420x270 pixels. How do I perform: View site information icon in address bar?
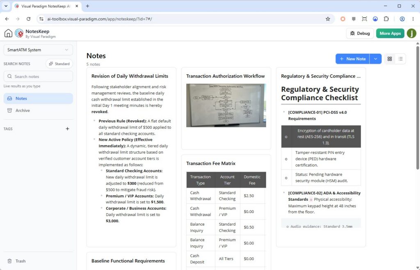tap(41, 19)
